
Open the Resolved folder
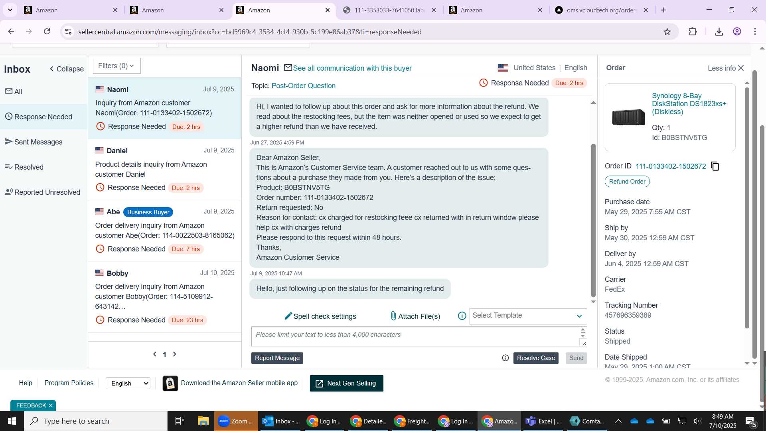(44, 167)
